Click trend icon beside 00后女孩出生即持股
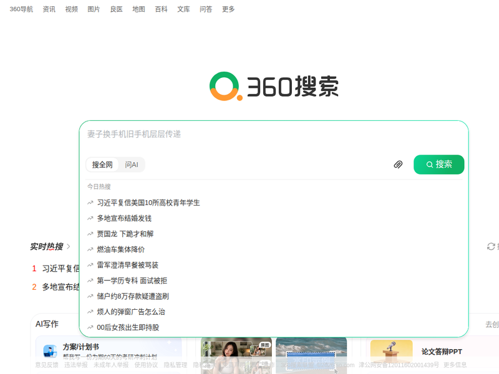499x374 pixels. [90, 328]
